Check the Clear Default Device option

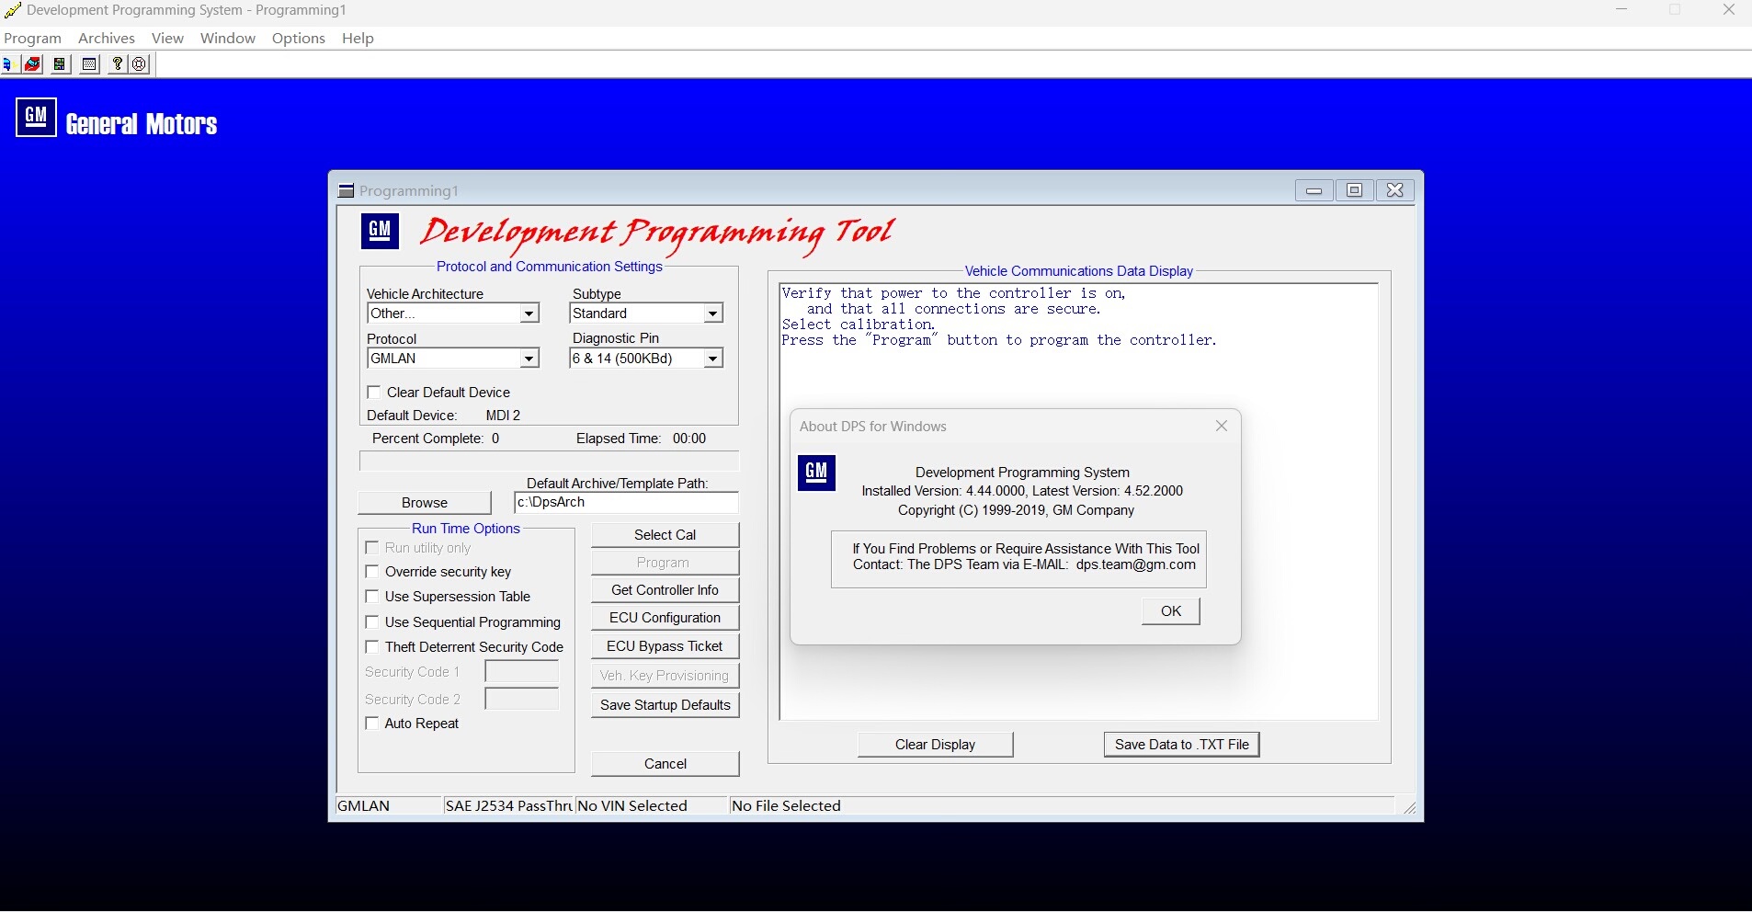point(374,393)
